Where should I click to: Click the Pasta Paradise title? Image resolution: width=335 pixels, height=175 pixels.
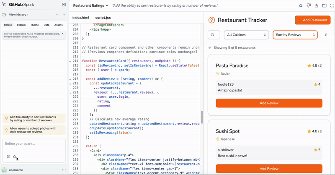(x=232, y=65)
